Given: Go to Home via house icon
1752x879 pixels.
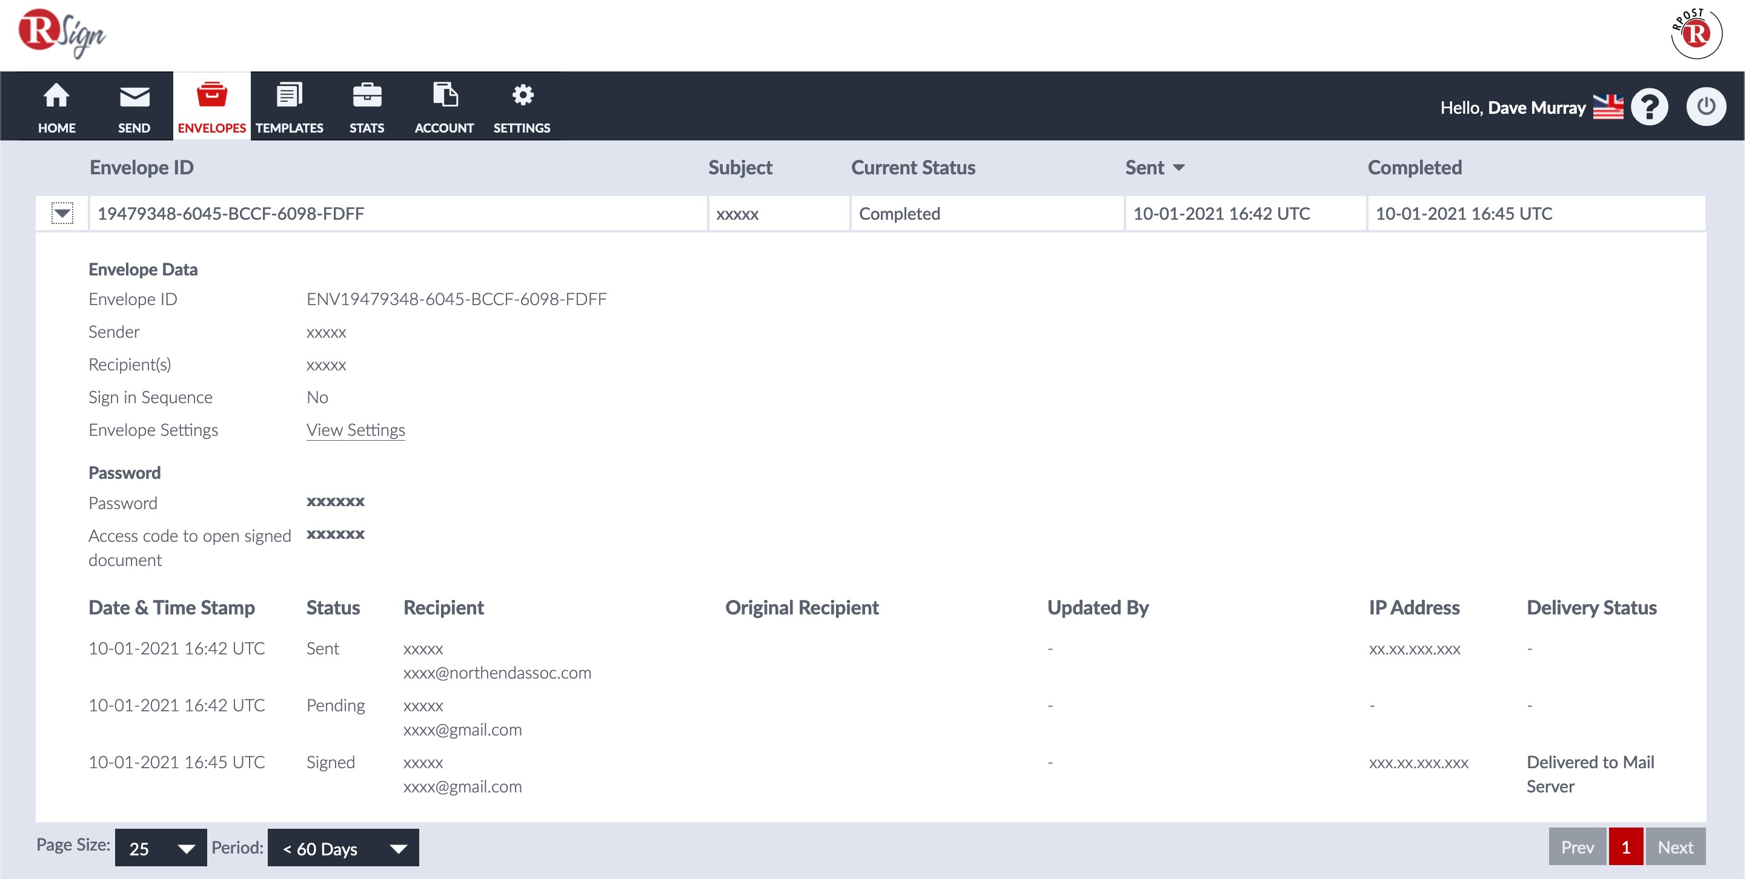Looking at the screenshot, I should click(x=56, y=96).
